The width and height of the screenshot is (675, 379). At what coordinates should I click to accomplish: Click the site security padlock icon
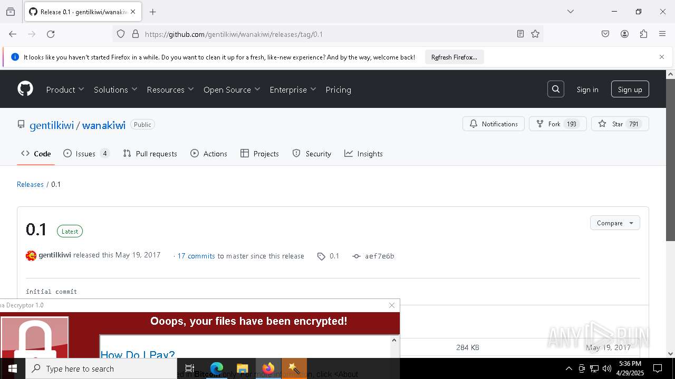click(x=136, y=34)
